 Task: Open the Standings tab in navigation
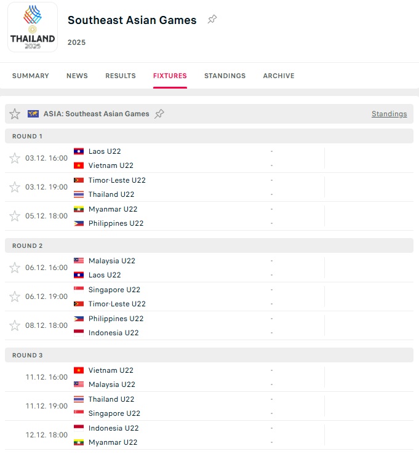coord(225,76)
